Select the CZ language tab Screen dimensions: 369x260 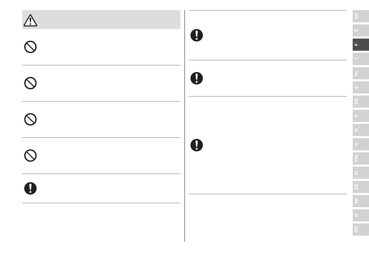pyautogui.click(x=361, y=187)
